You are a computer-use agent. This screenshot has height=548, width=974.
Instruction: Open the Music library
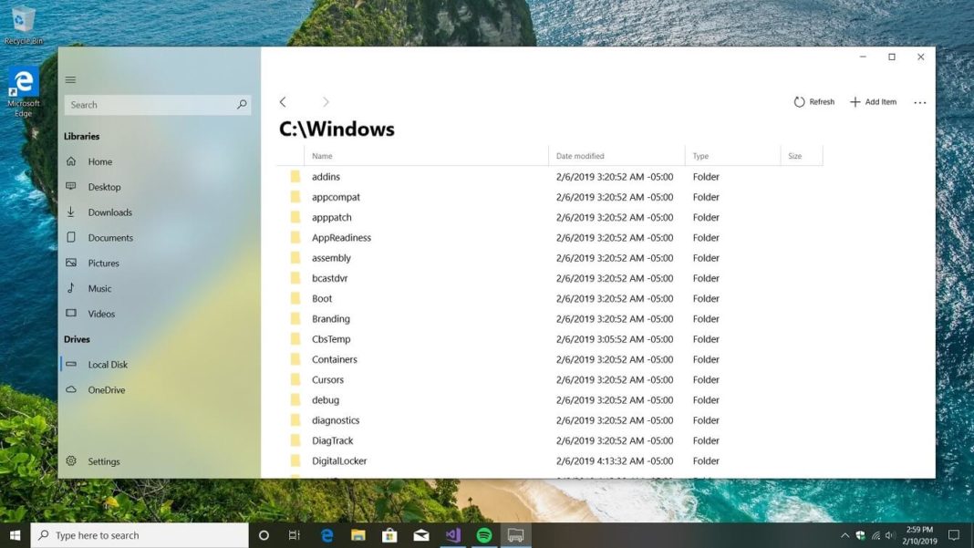(100, 288)
